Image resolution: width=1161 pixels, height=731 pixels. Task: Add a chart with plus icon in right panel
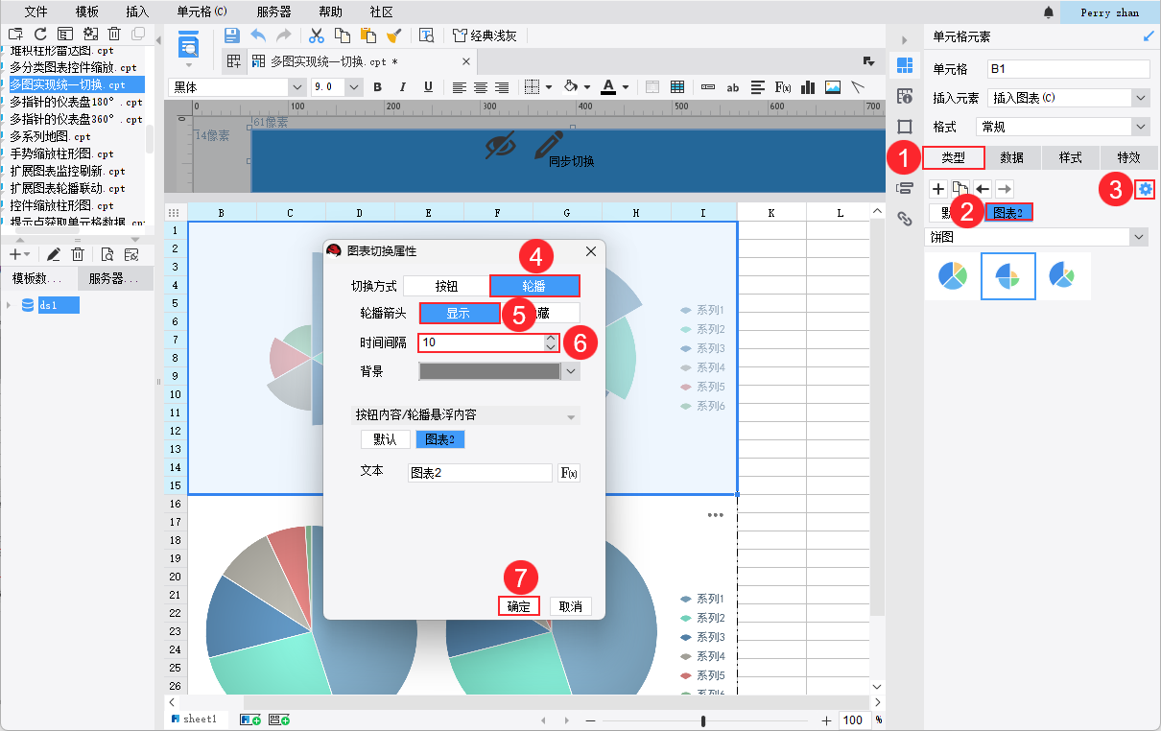[x=938, y=189]
